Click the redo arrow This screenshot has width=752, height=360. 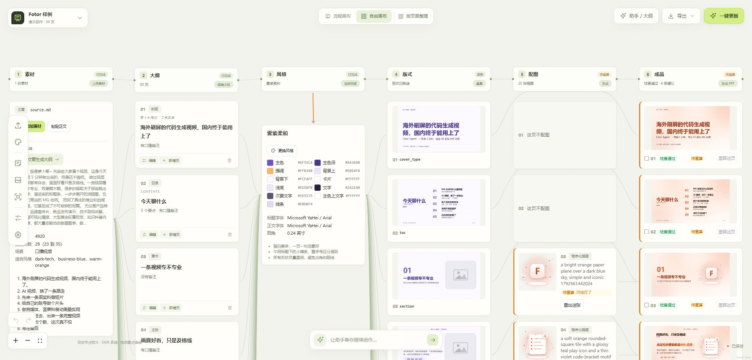tap(28, 320)
